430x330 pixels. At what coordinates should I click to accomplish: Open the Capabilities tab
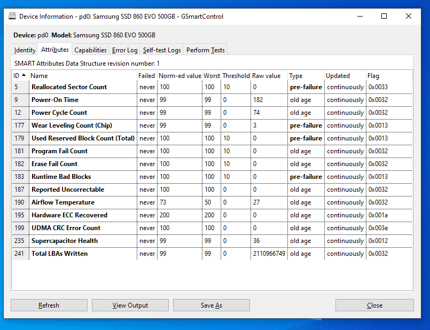pos(90,50)
